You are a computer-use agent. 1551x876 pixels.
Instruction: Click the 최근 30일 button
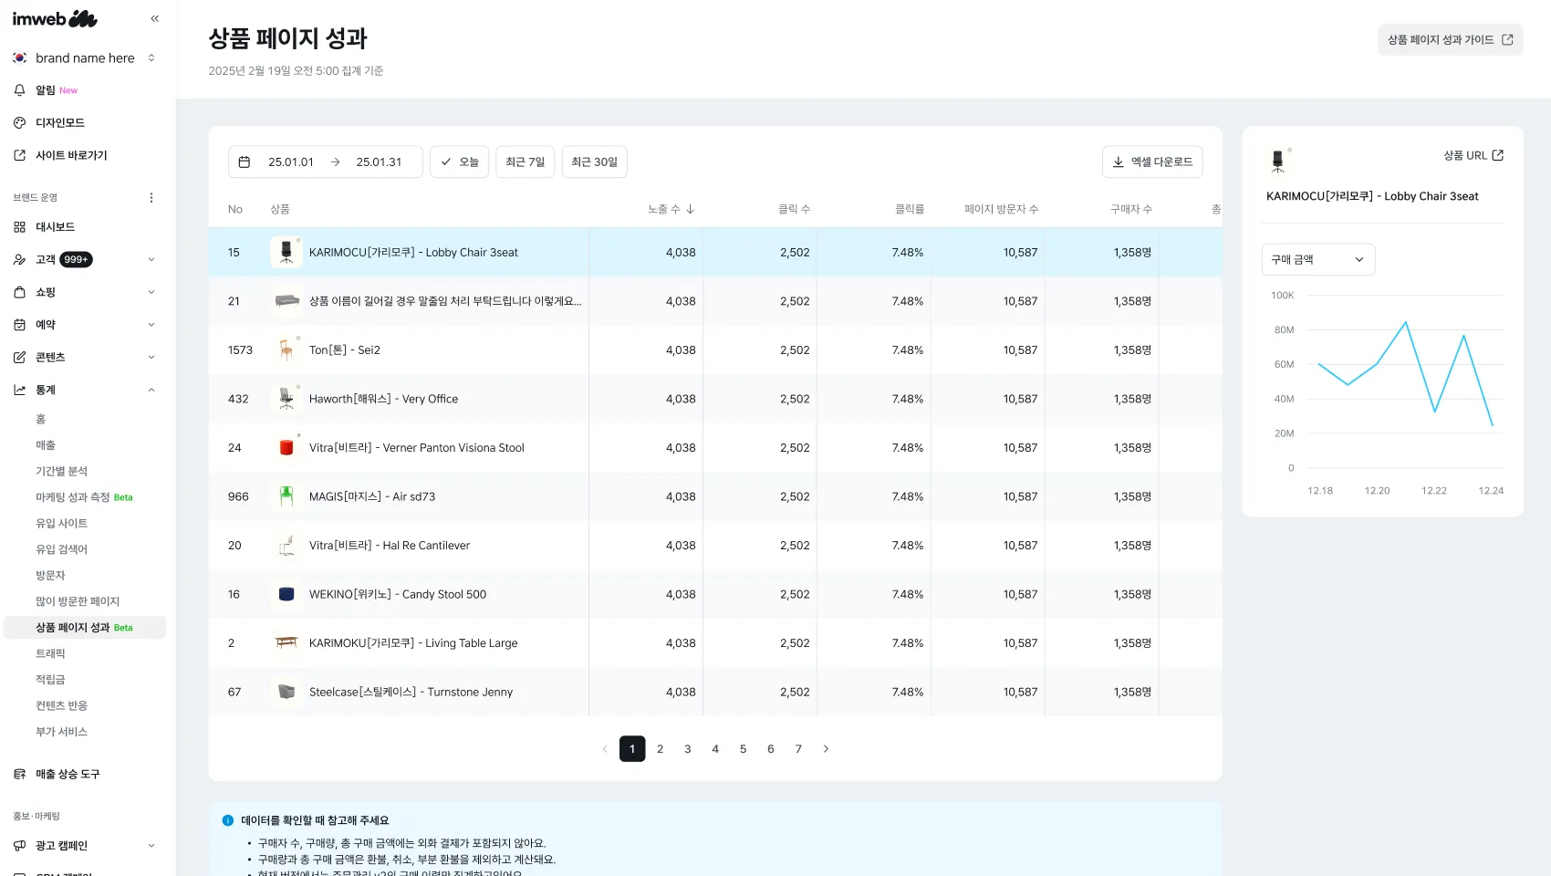594,162
